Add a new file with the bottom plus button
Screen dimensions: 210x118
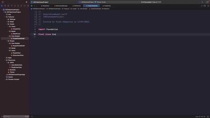click(x=2, y=117)
